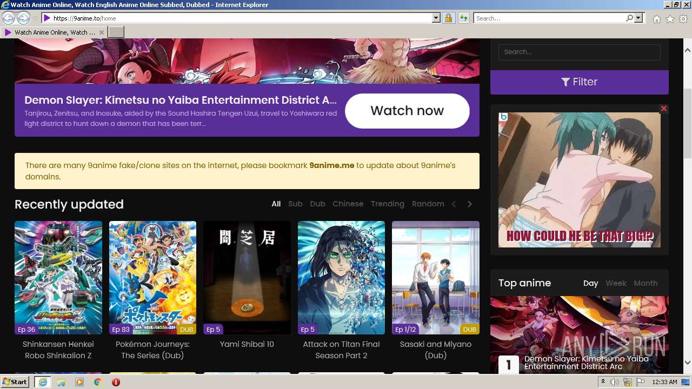This screenshot has height=389, width=692.
Task: Select the All filter in Recently updated
Action: point(276,204)
